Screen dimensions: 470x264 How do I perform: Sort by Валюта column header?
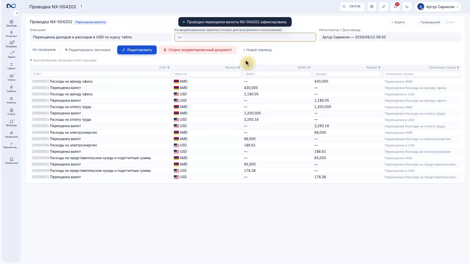(232, 67)
